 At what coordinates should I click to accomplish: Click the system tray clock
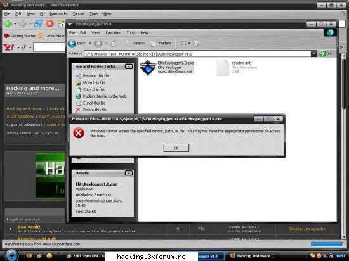(x=341, y=256)
